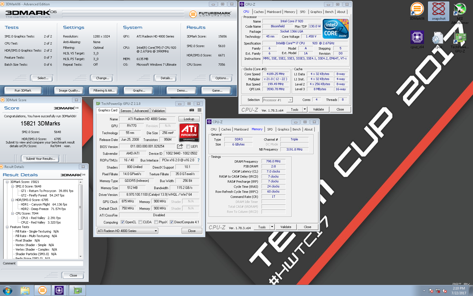Show hidden system tray icons arrow

coord(424,291)
